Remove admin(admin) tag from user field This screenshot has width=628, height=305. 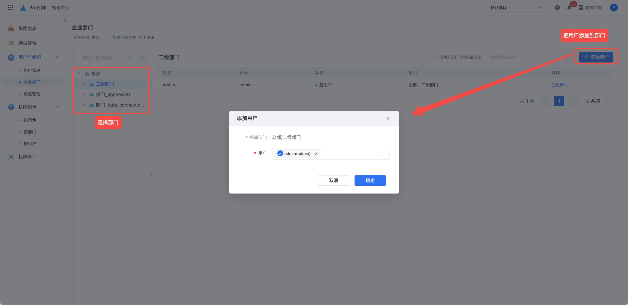coord(316,154)
